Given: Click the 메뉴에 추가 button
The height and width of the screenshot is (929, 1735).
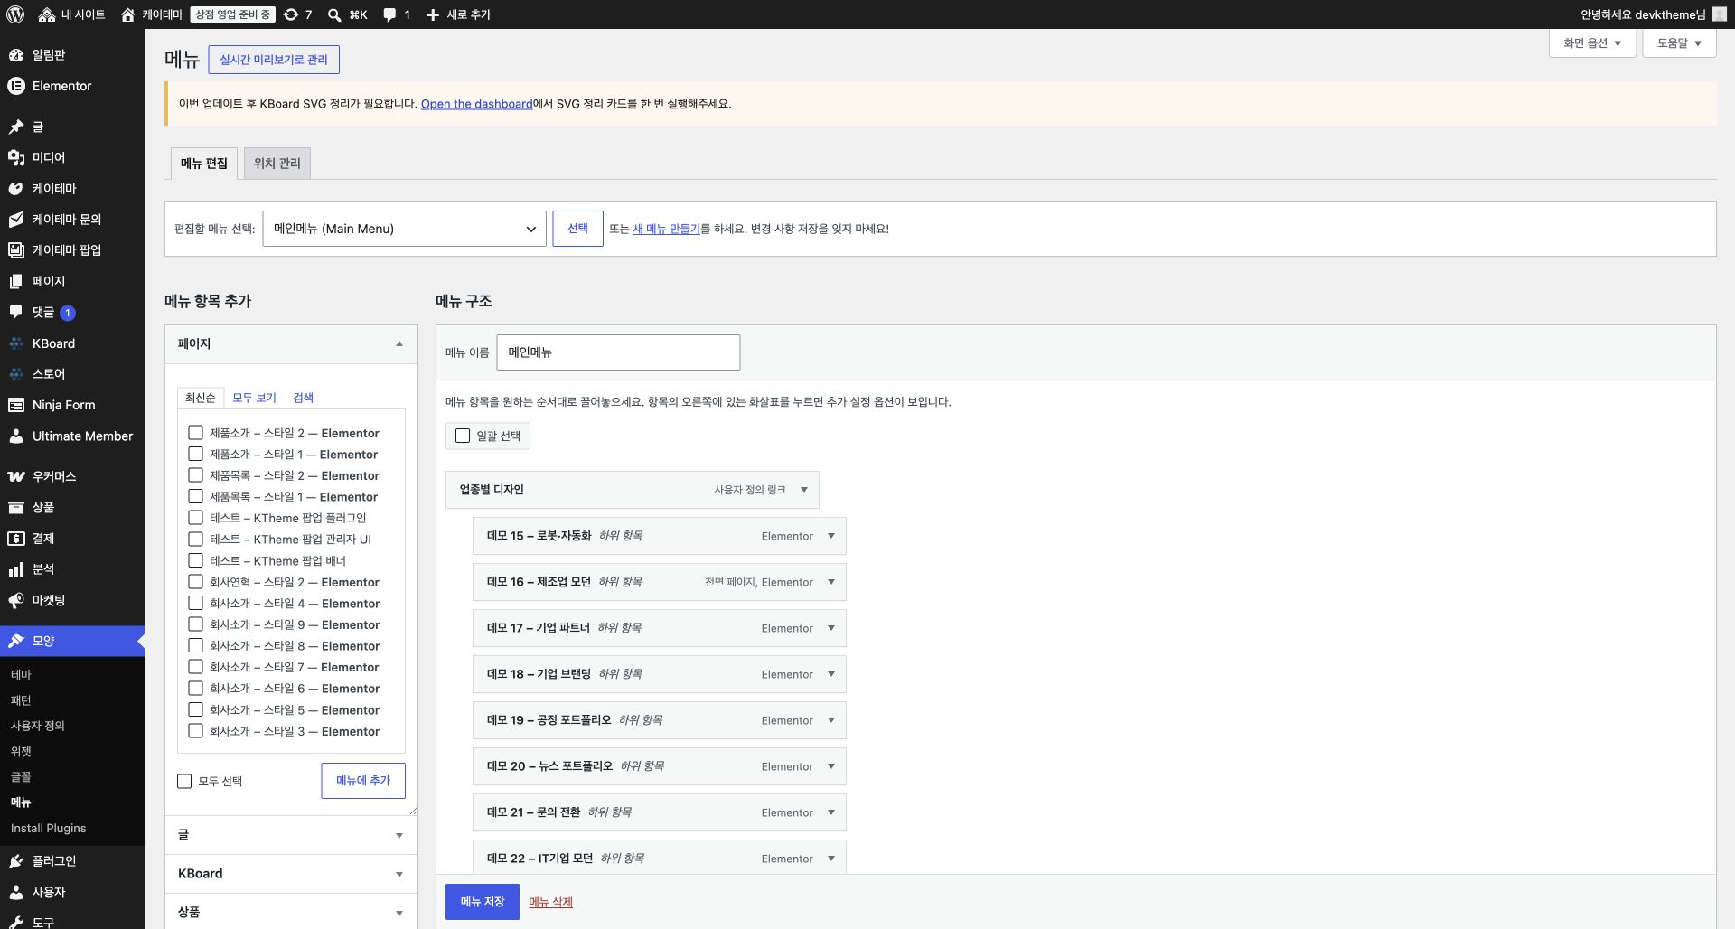Looking at the screenshot, I should 363,781.
